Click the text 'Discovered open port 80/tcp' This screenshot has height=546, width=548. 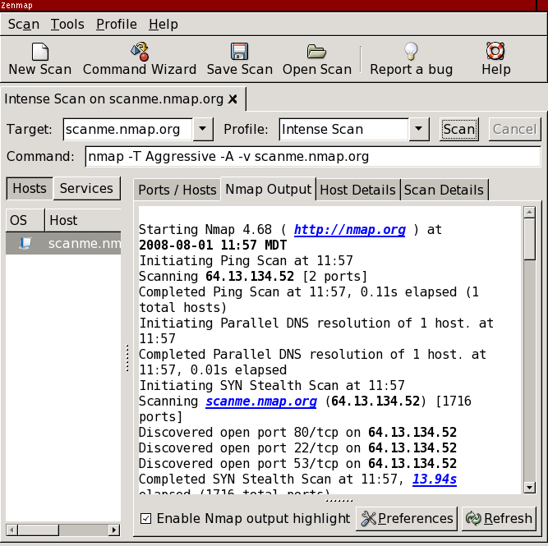click(x=238, y=433)
